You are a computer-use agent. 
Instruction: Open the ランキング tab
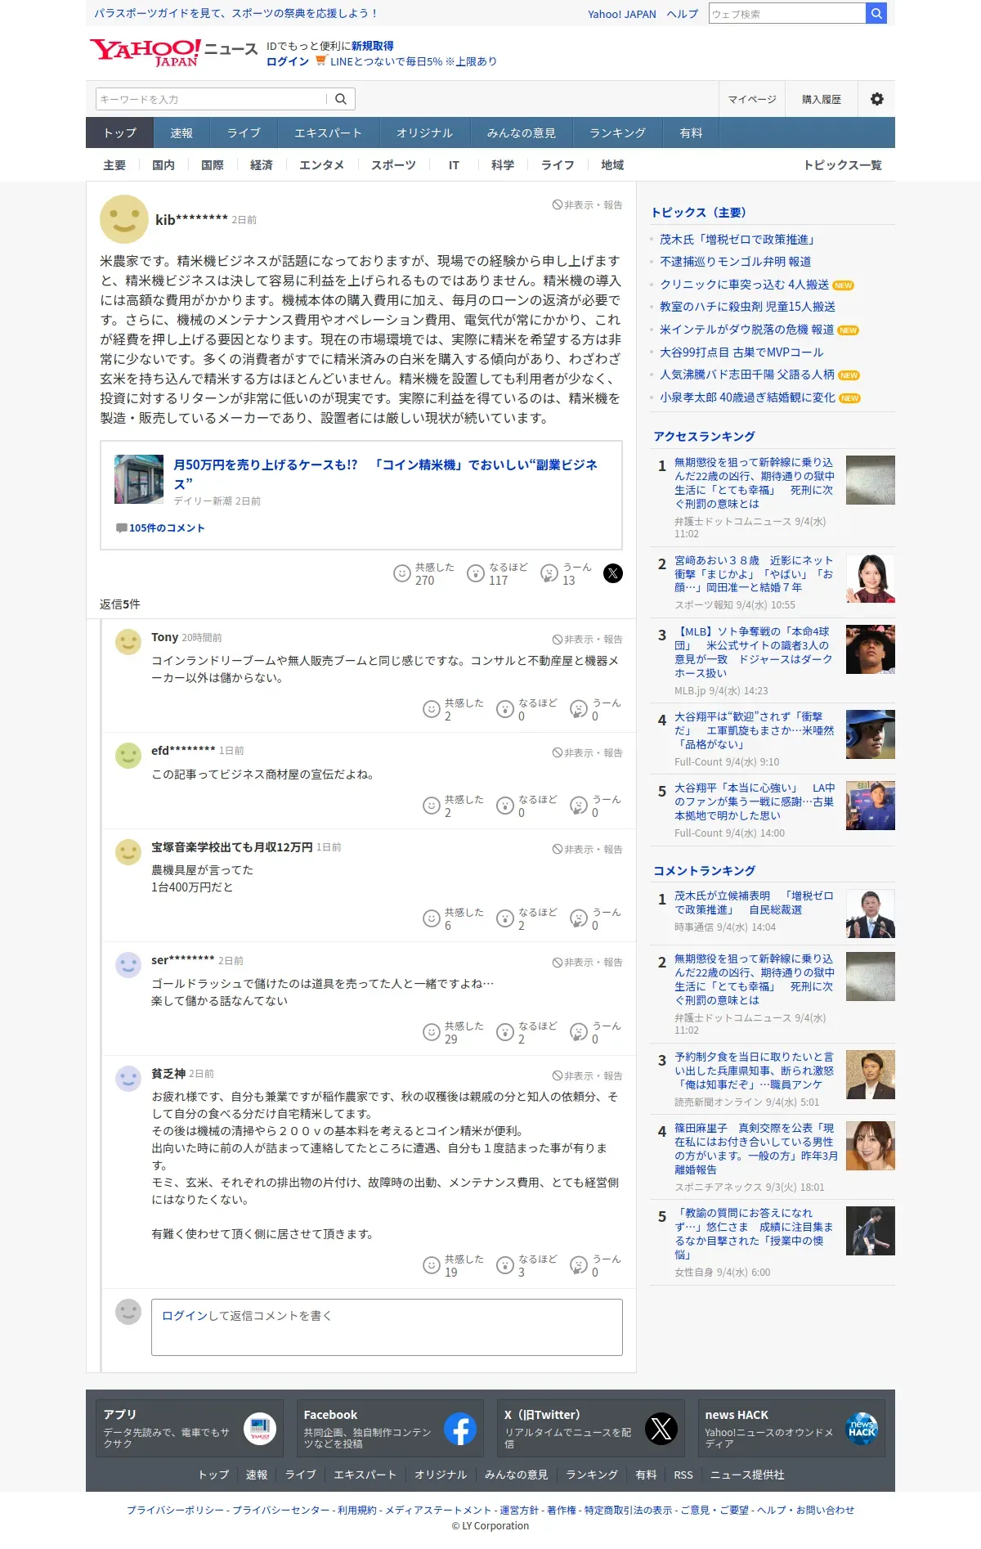click(617, 132)
